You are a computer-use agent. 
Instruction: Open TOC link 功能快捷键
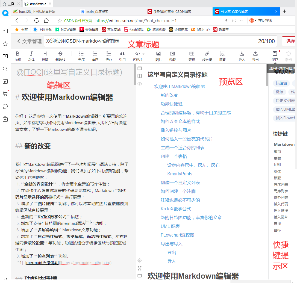click(x=172, y=104)
